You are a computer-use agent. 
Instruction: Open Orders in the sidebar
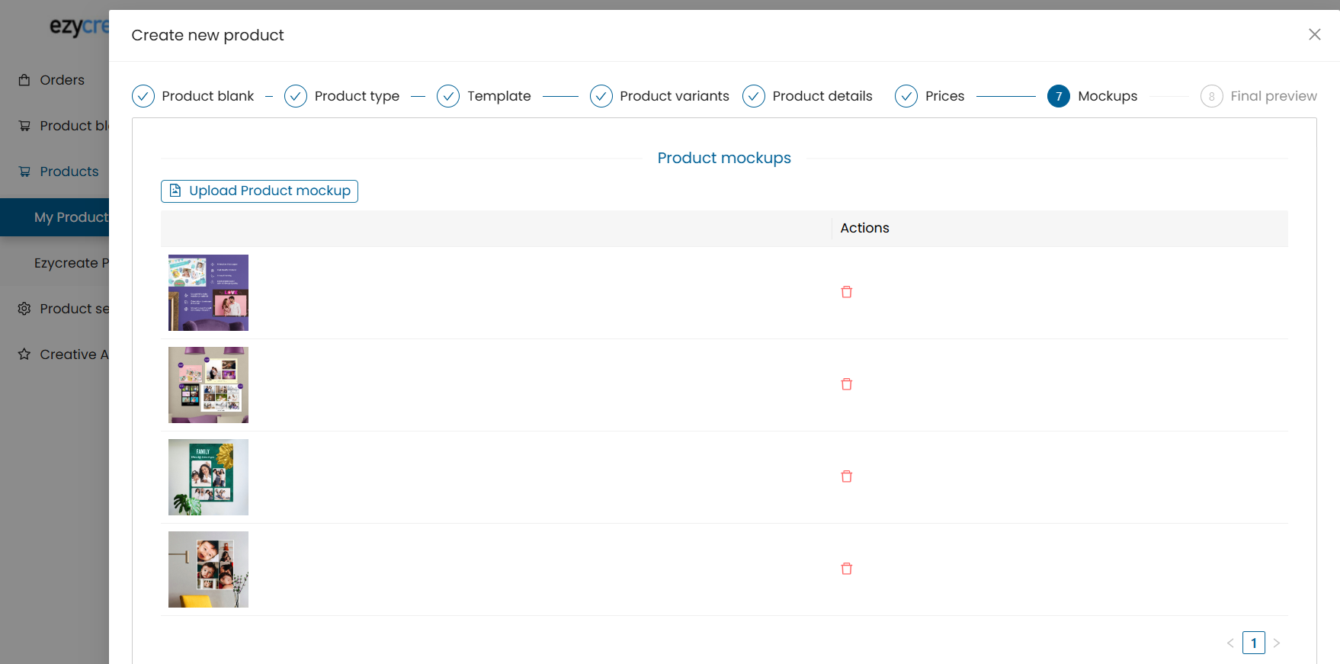pos(61,80)
